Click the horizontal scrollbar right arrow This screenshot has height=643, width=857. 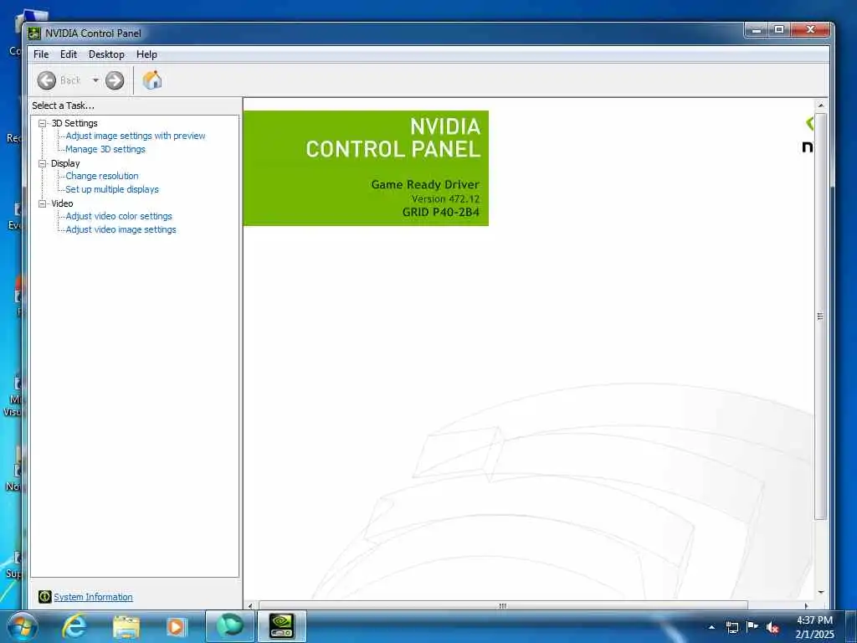click(806, 605)
